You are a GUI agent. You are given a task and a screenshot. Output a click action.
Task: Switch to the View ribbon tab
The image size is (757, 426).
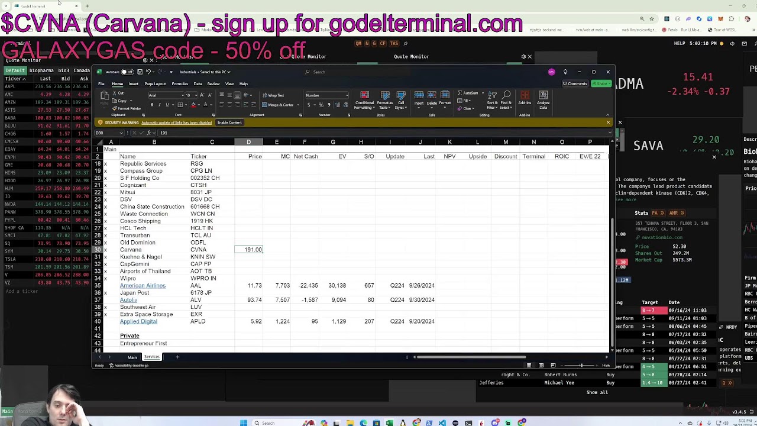pos(229,84)
